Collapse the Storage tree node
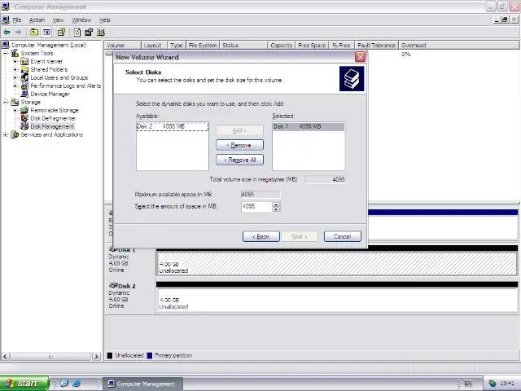The height and width of the screenshot is (391, 521). [6, 102]
